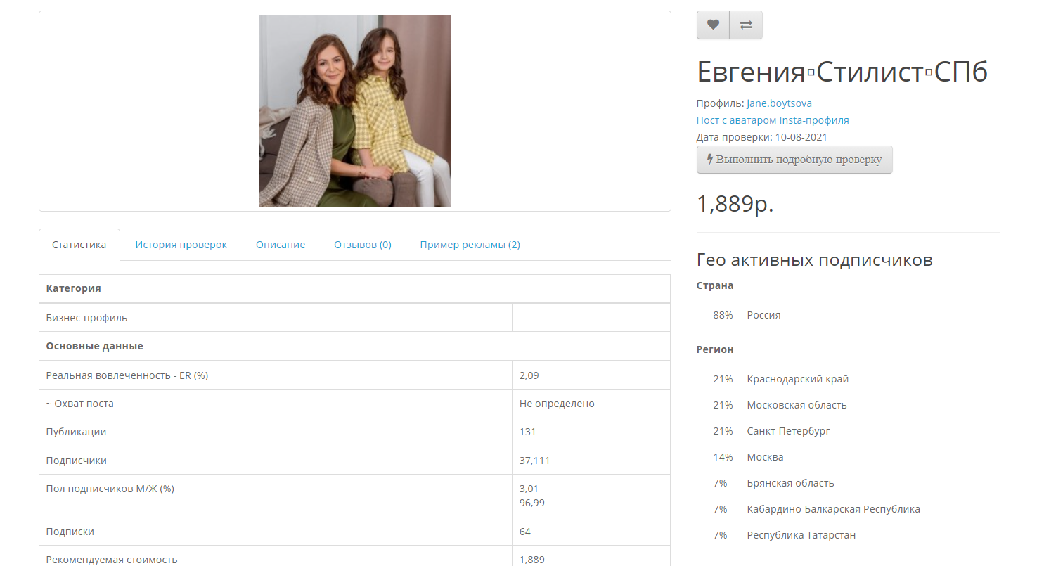Image resolution: width=1044 pixels, height=566 pixels.
Task: Add profile to favorites with heart icon
Action: (x=713, y=25)
